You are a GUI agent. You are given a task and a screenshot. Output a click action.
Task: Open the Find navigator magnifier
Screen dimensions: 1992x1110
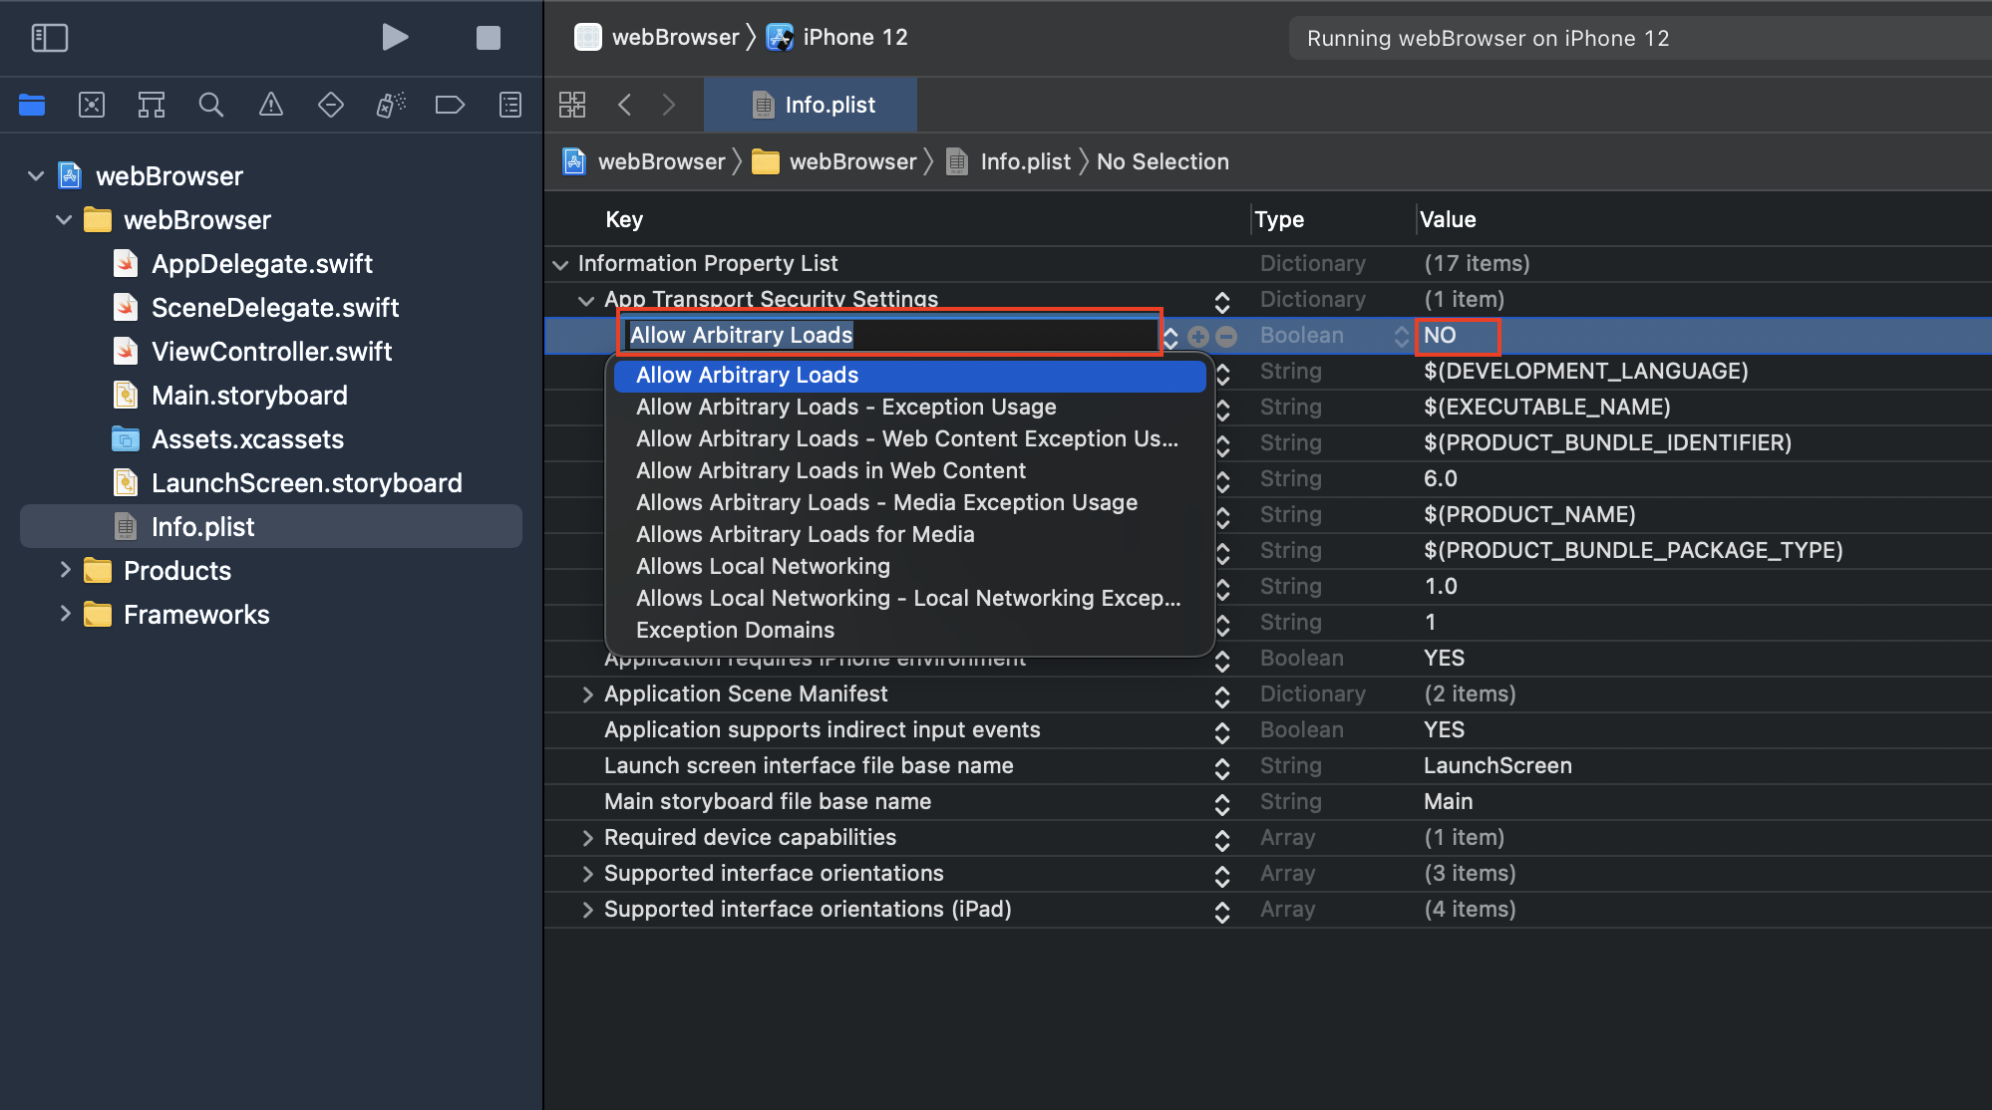coord(210,105)
